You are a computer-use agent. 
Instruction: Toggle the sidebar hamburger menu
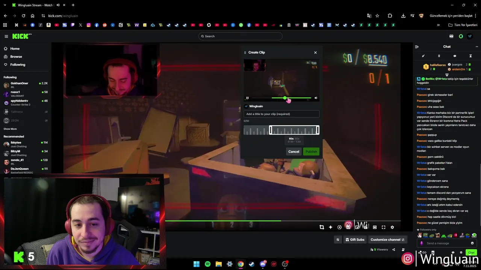(x=6, y=36)
